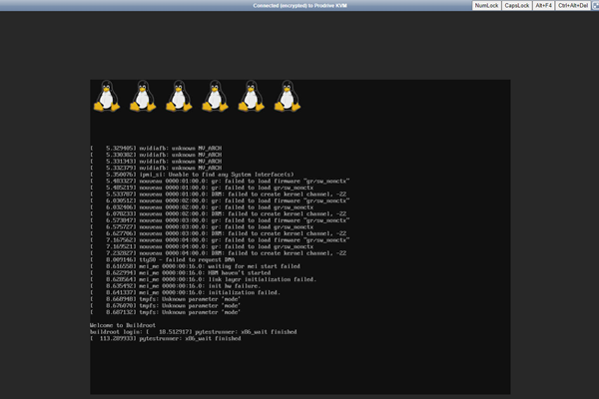The height and width of the screenshot is (399, 599).
Task: Click the 'init hw failure.' log line
Action: tap(176, 285)
